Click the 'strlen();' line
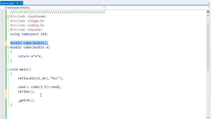The width and height of the screenshot is (211, 119). pyautogui.click(x=26, y=92)
